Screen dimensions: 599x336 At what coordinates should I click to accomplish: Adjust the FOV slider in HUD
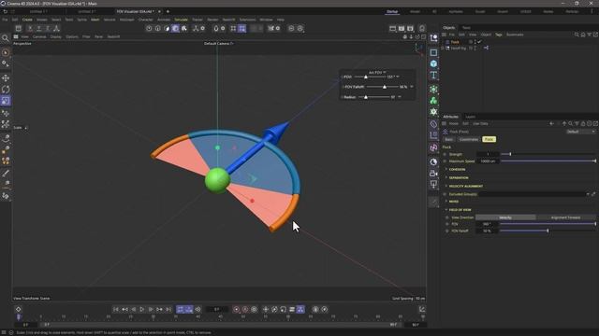[x=370, y=77]
